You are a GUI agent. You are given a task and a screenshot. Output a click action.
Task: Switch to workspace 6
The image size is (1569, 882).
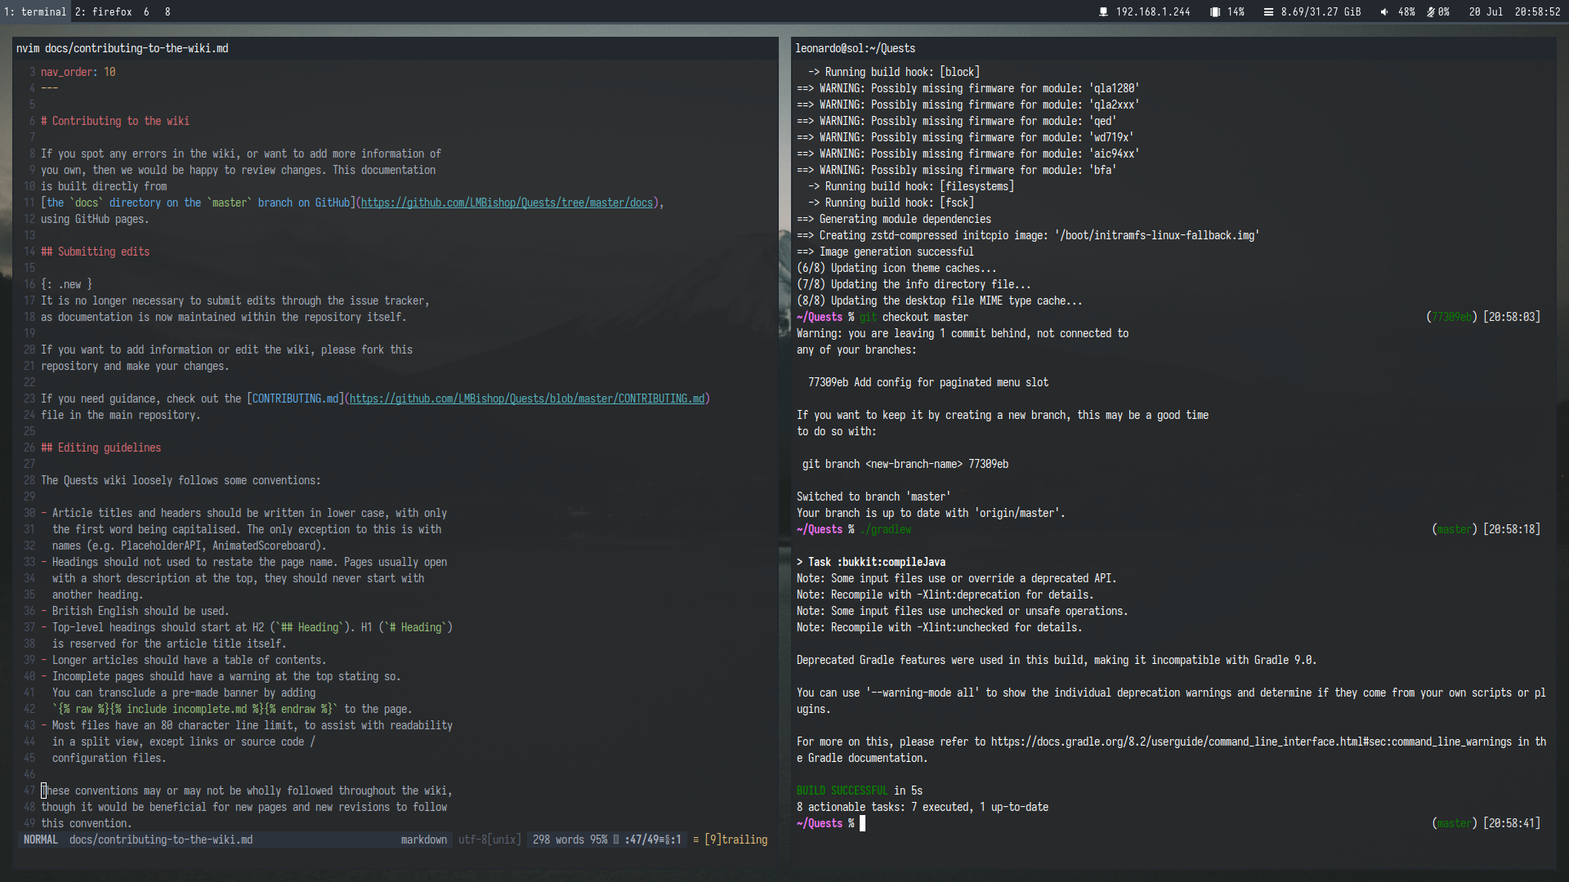coord(146,12)
